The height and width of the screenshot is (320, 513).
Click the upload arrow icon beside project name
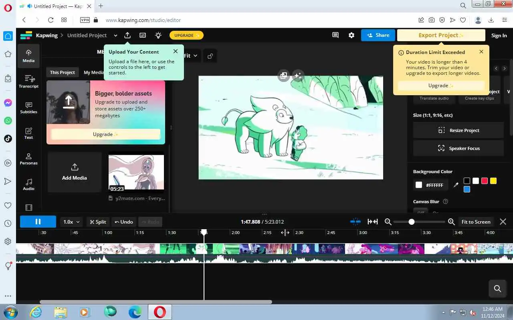(127, 35)
